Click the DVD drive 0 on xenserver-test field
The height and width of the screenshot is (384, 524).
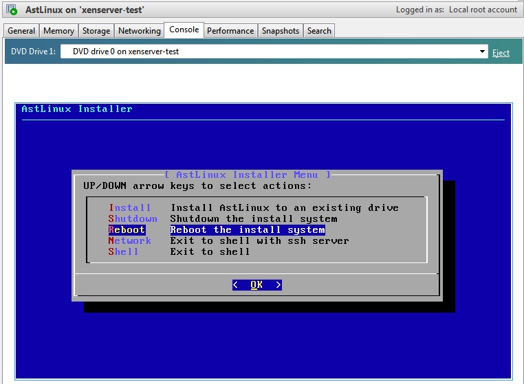274,52
